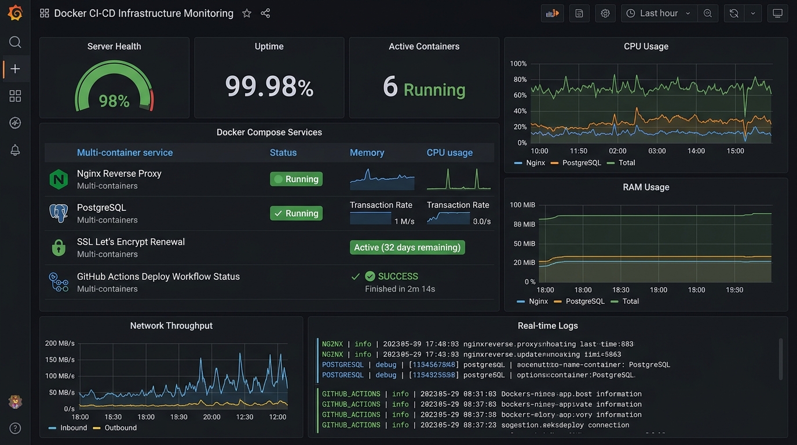Open the Dashboards grid icon in sidebar
Viewport: 797px width, 445px height.
[16, 96]
